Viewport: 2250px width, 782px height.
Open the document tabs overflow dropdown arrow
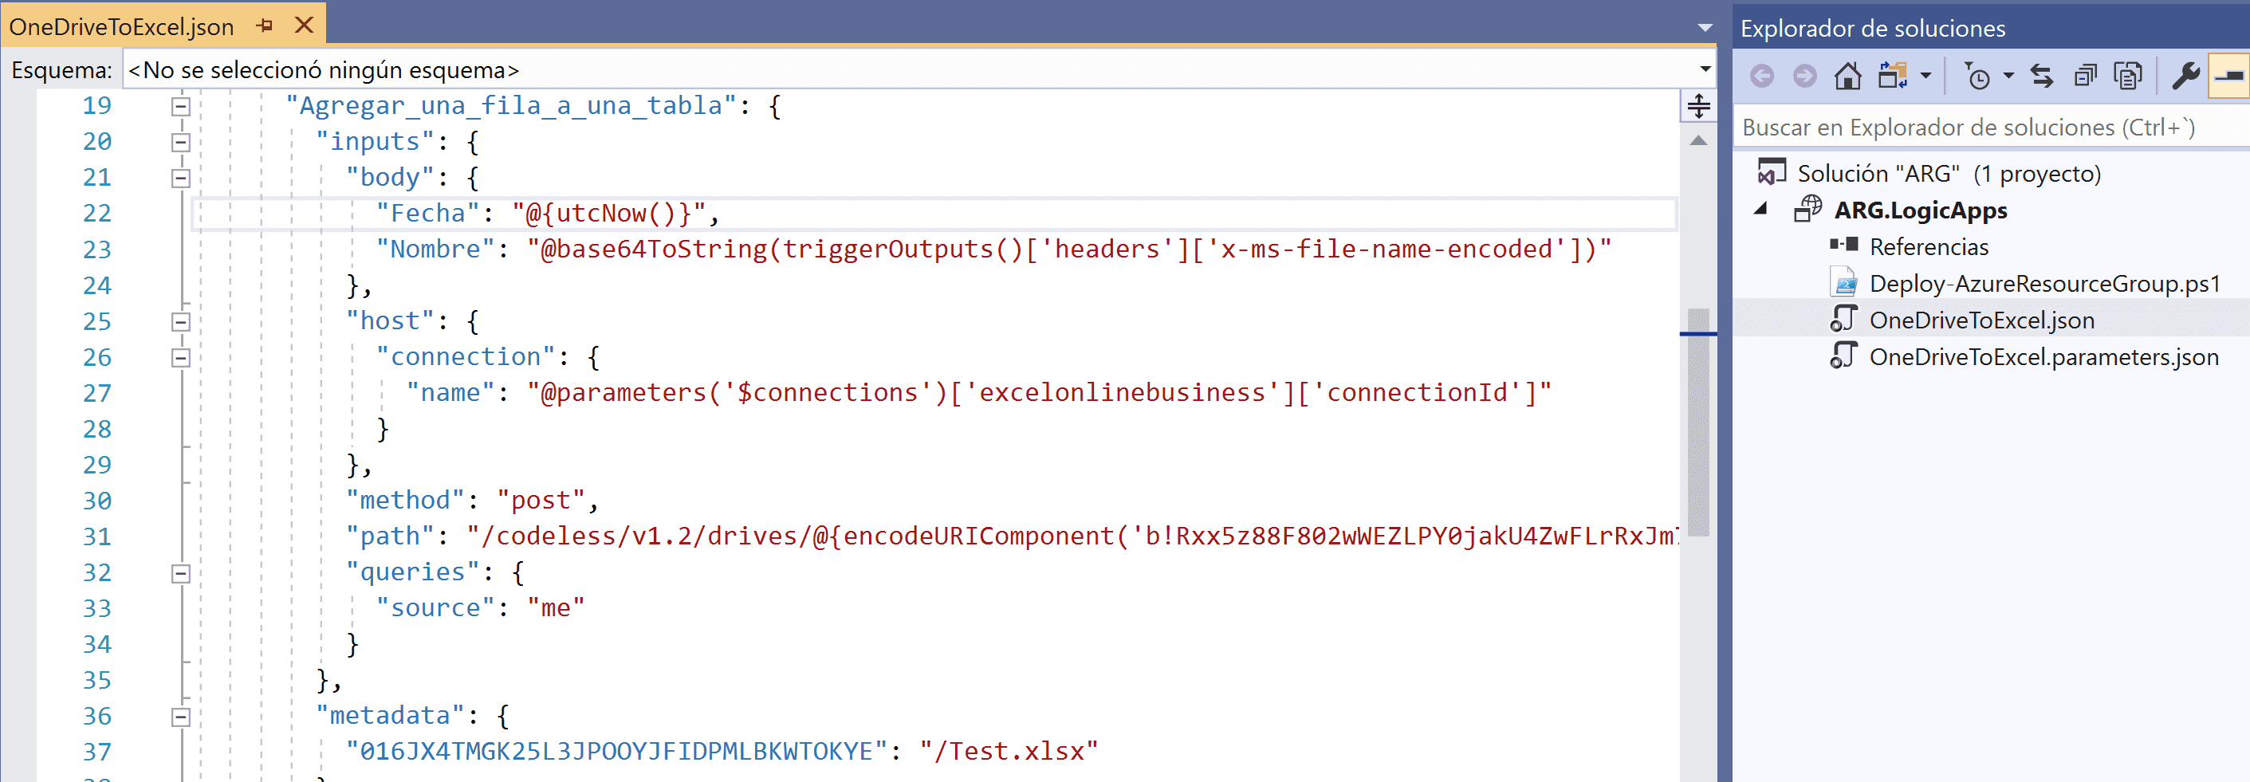click(1704, 28)
